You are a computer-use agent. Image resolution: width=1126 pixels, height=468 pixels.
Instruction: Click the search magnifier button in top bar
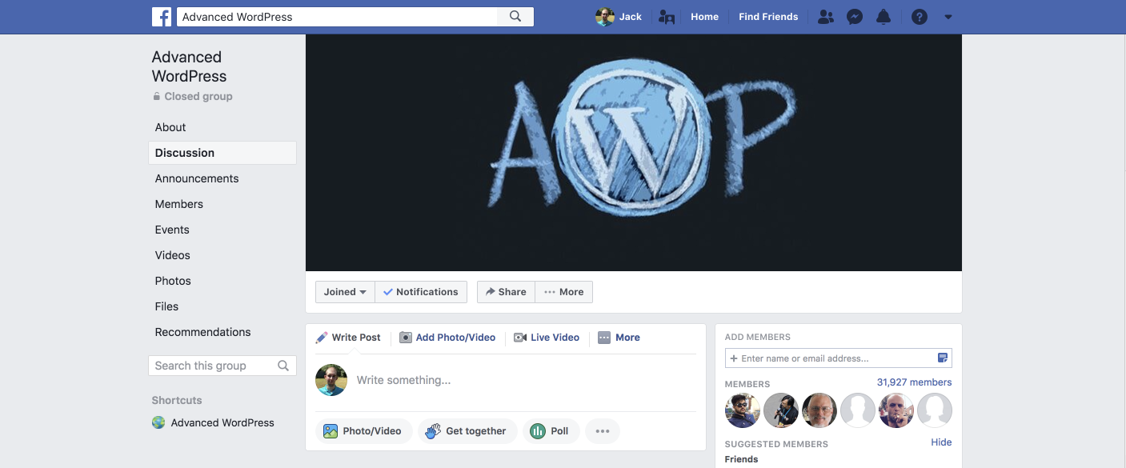pyautogui.click(x=515, y=17)
